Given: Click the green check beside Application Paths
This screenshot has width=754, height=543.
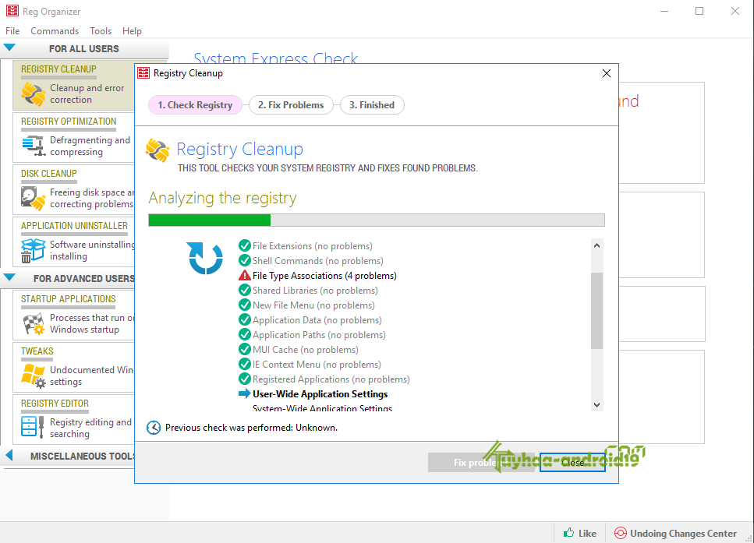Looking at the screenshot, I should [x=245, y=334].
